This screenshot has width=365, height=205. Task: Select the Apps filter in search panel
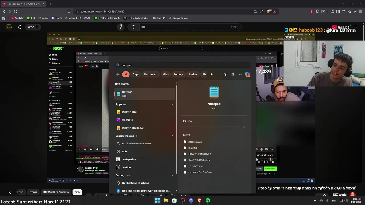[136, 74]
